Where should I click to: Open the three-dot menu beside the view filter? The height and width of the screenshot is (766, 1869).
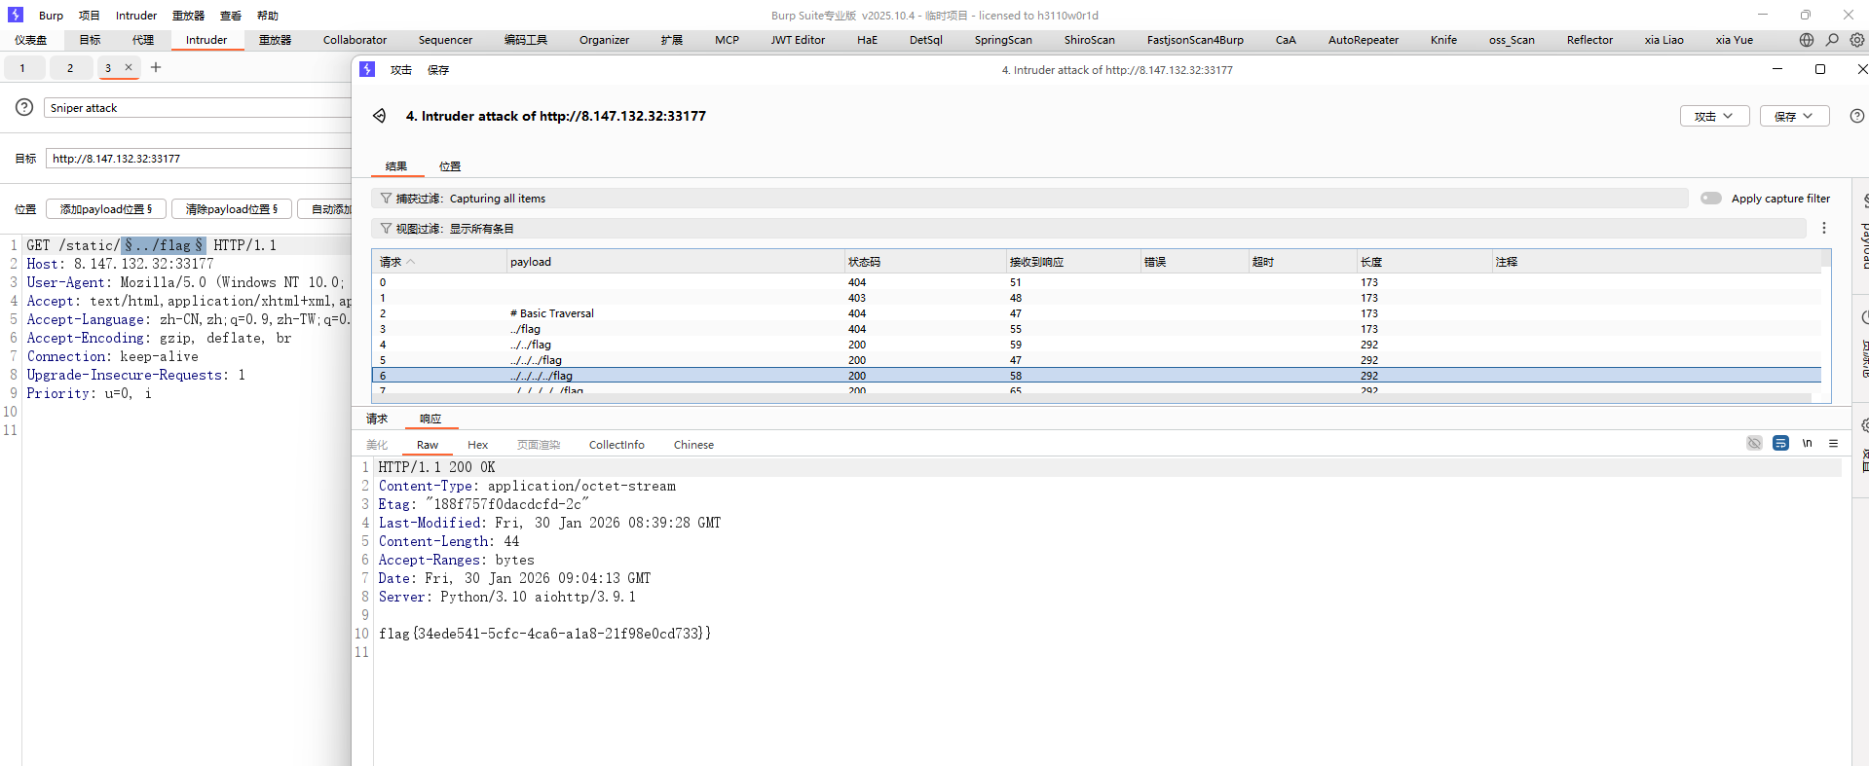(x=1824, y=228)
